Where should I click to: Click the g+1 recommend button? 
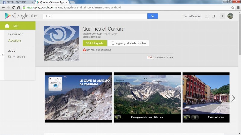[x=150, y=57]
